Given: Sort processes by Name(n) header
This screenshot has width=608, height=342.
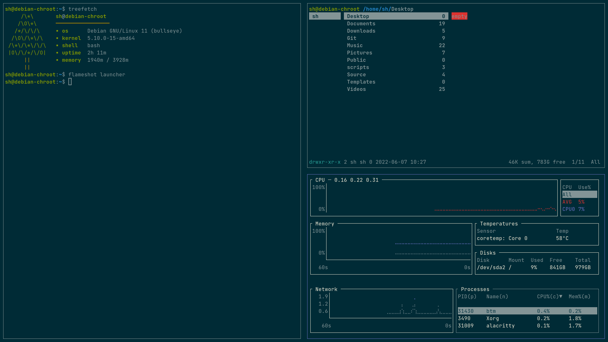Looking at the screenshot, I should pos(497,297).
